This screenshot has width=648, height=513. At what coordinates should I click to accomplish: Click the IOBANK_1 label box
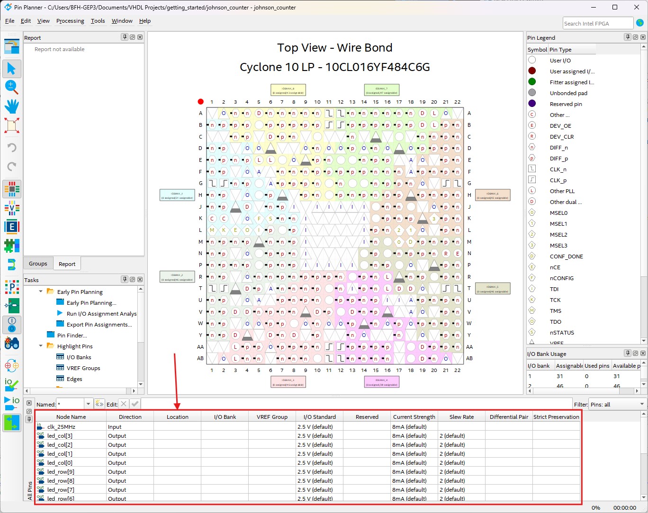pos(177,195)
